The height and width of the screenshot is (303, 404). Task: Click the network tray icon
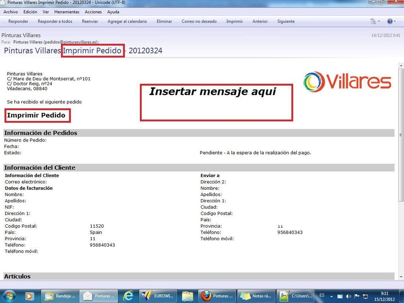click(365, 296)
